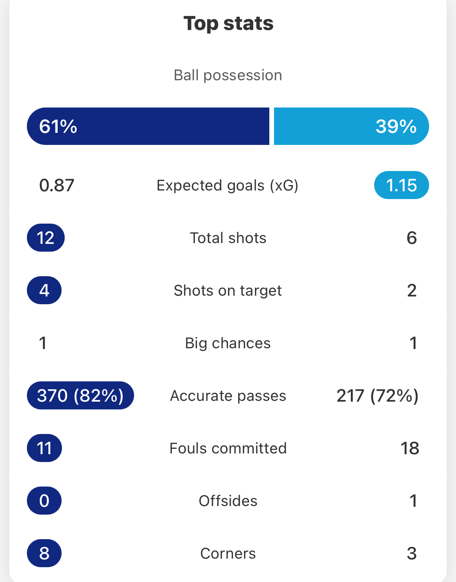Select the Ball possession label
The width and height of the screenshot is (456, 582).
pyautogui.click(x=228, y=75)
